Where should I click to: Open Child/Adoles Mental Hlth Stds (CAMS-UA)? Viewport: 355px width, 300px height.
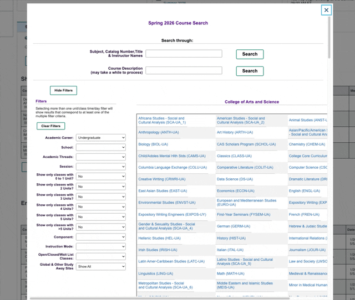coord(172,156)
